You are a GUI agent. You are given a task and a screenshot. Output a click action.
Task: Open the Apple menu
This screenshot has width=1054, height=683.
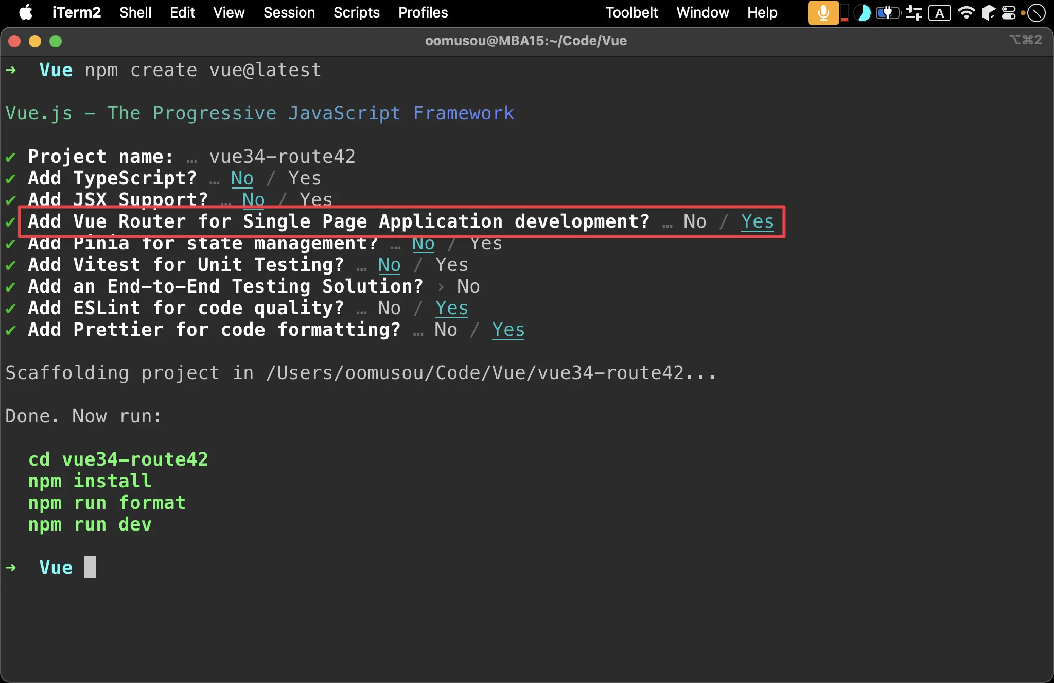(26, 12)
